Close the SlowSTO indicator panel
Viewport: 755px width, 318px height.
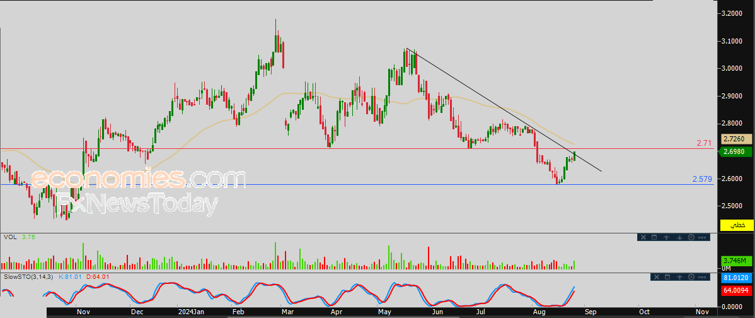coord(657,277)
